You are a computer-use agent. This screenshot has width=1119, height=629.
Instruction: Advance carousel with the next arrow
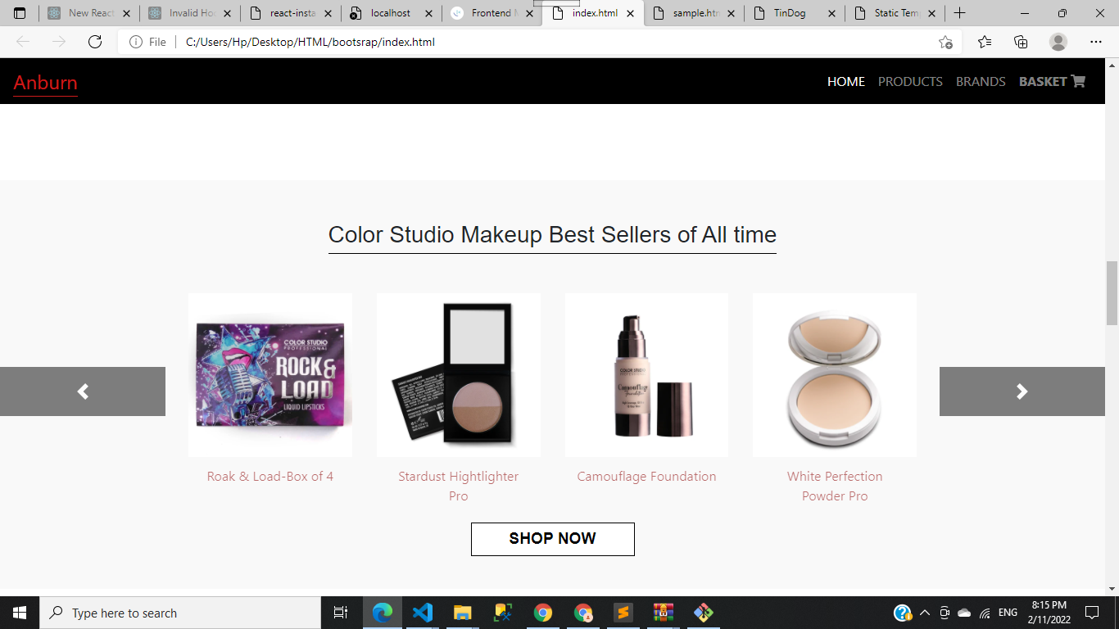click(1022, 391)
